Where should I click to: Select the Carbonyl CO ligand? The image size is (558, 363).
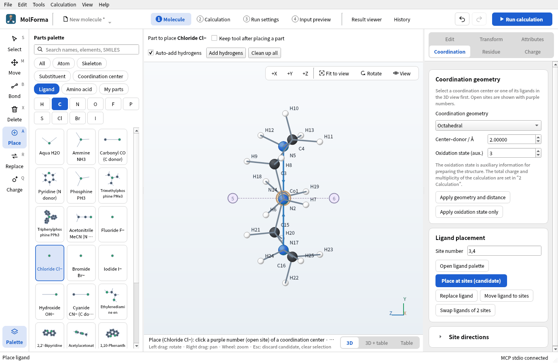pos(113,147)
